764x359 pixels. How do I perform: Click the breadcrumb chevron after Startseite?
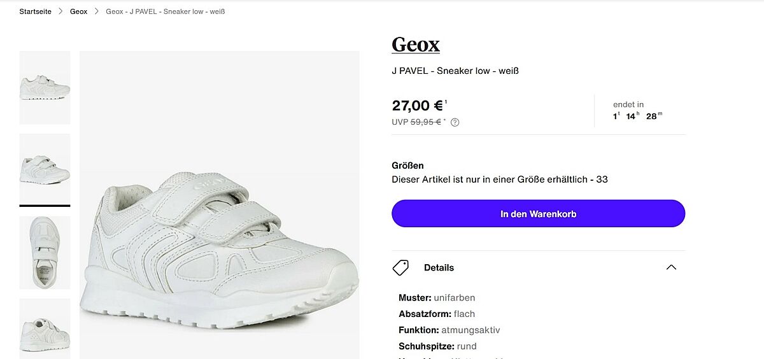tap(60, 11)
